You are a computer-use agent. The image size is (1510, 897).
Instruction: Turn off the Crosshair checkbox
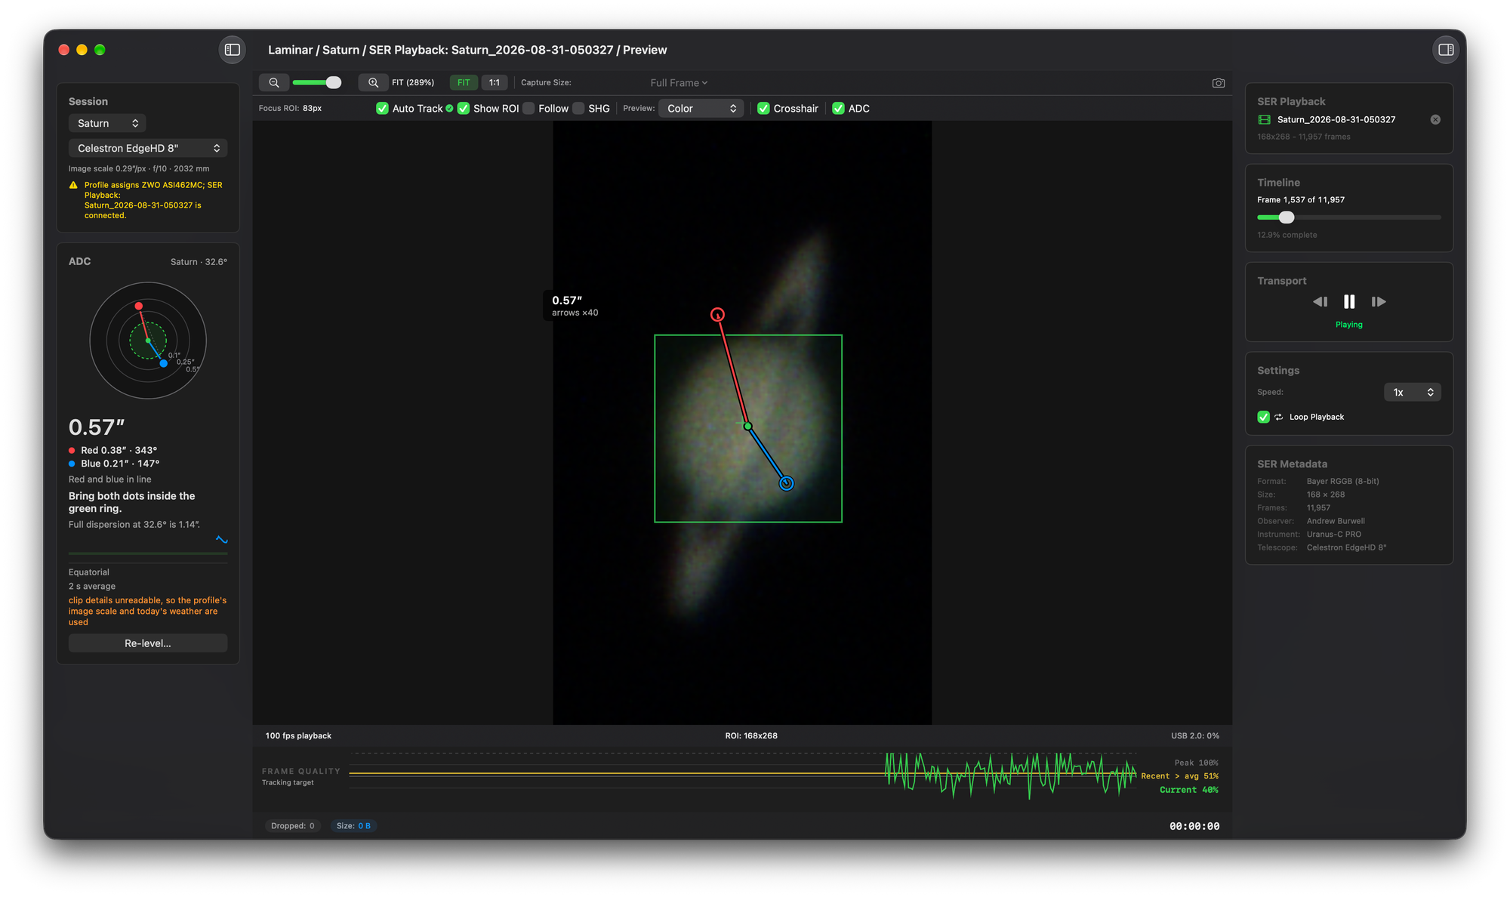(x=763, y=109)
